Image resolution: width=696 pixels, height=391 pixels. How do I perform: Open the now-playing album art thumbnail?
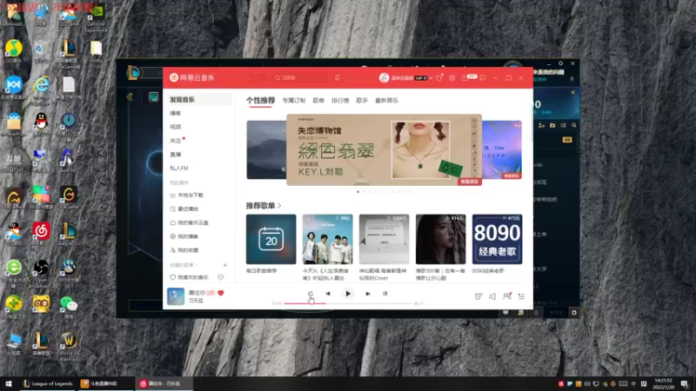click(176, 296)
